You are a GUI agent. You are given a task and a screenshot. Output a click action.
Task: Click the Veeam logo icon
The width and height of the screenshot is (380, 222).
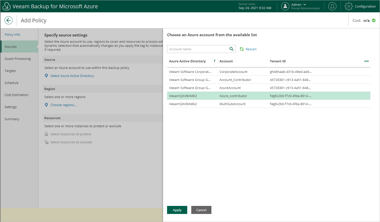point(7,6)
